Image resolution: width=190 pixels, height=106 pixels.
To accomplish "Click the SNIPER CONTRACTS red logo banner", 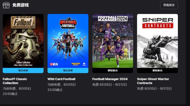I will (158, 26).
